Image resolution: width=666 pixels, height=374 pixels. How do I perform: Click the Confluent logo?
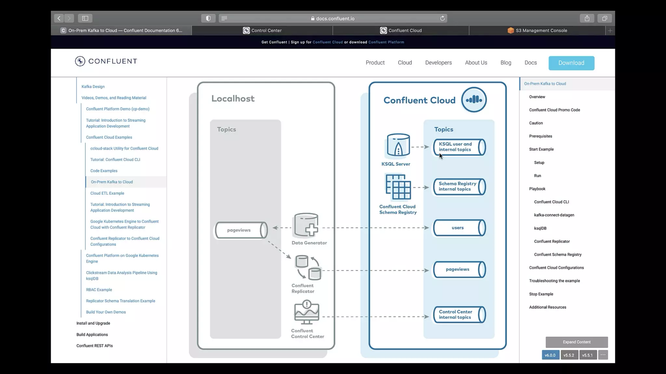click(106, 61)
